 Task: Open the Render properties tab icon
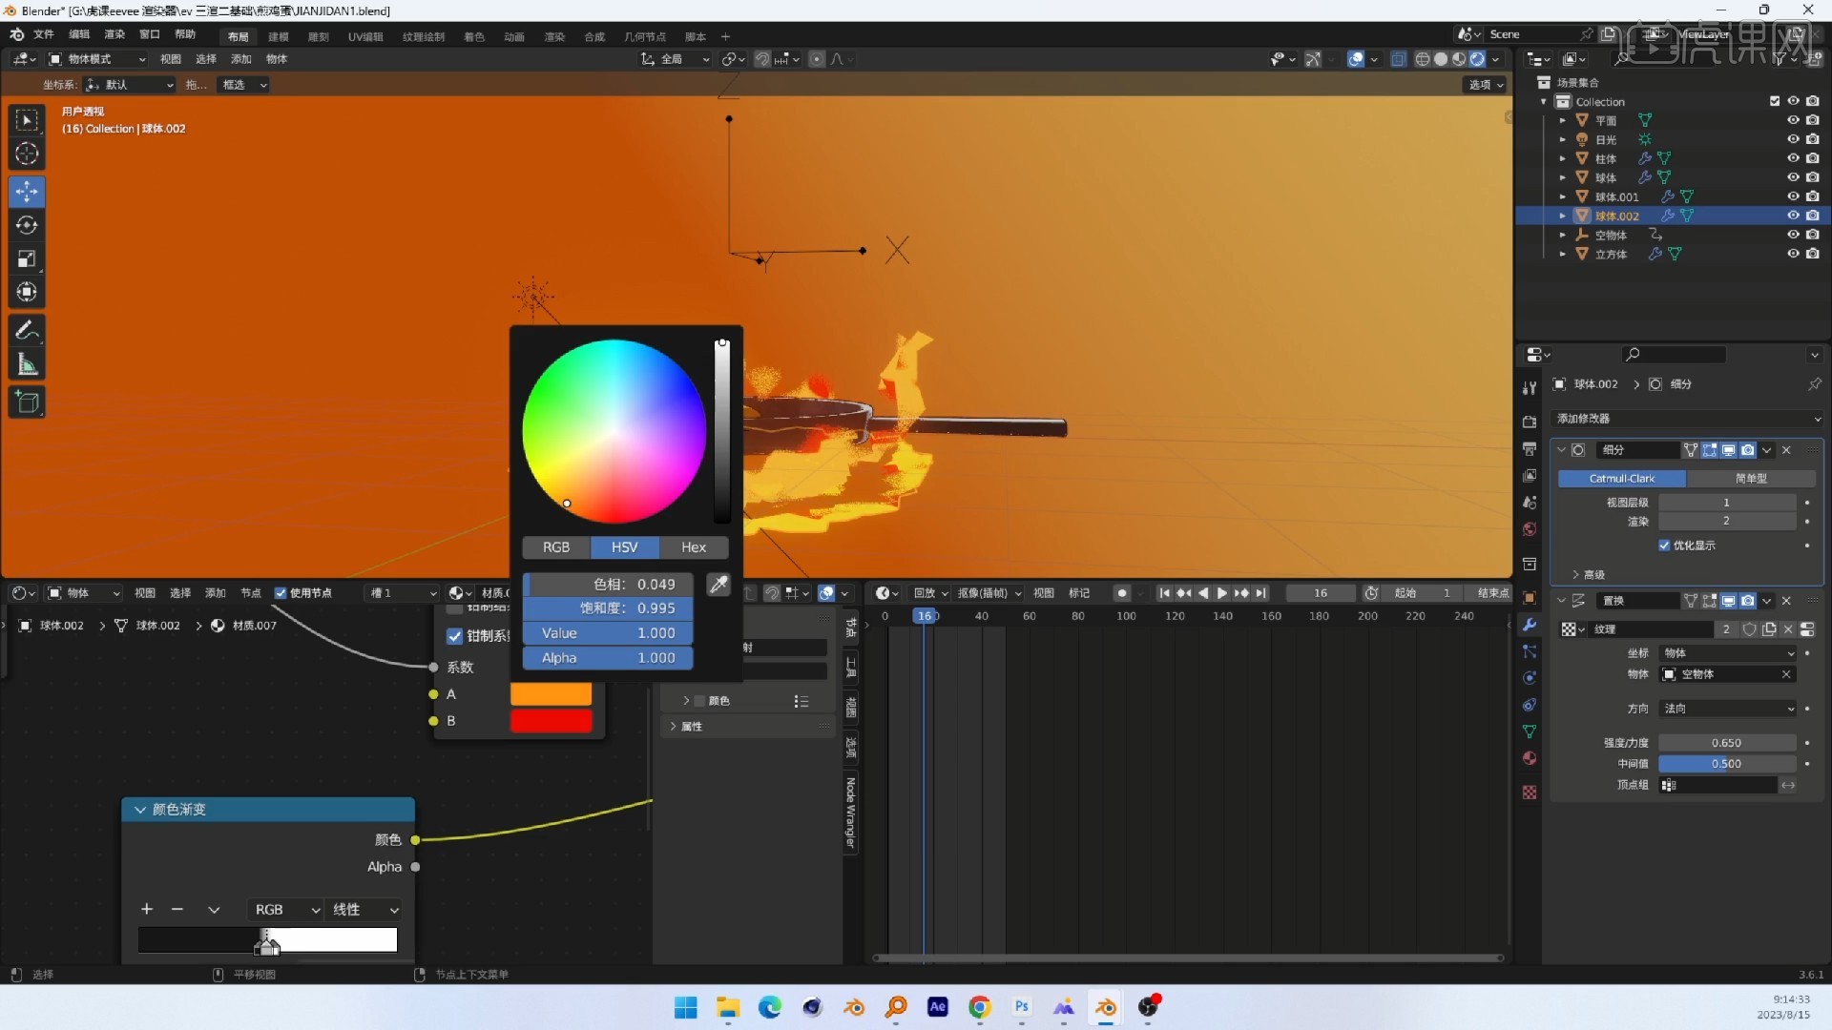(x=1530, y=422)
